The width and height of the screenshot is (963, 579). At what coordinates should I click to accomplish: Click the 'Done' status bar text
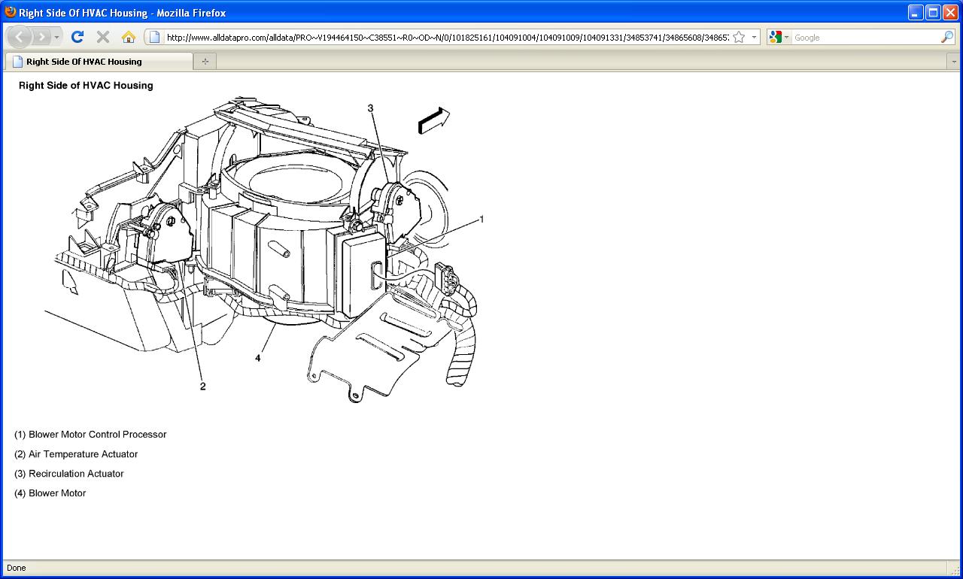tap(16, 568)
